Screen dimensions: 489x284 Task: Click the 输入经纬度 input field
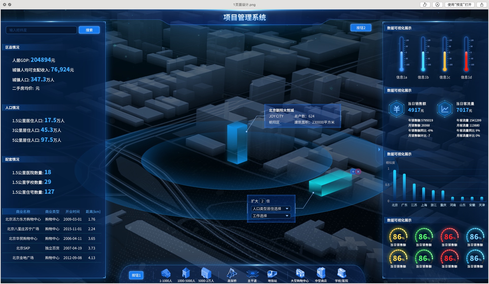coord(41,30)
